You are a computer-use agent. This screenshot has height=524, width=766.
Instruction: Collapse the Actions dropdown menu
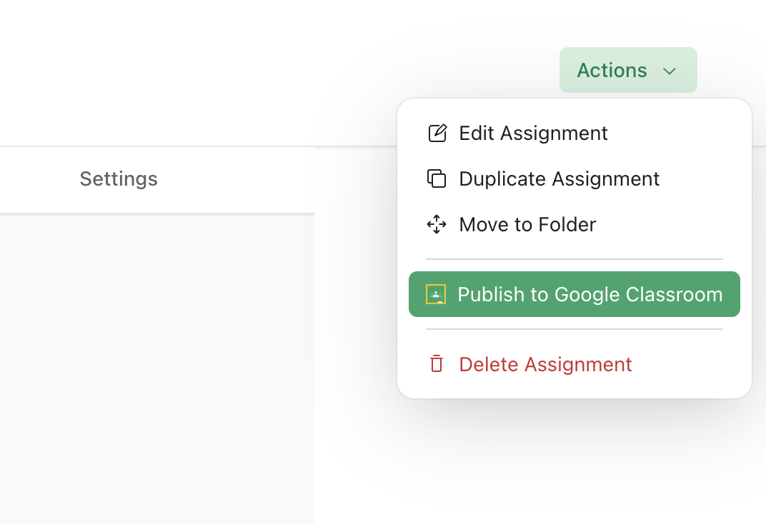(628, 70)
